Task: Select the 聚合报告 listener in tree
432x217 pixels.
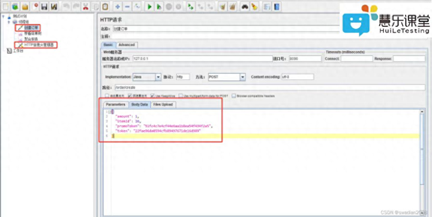Action: coord(31,39)
